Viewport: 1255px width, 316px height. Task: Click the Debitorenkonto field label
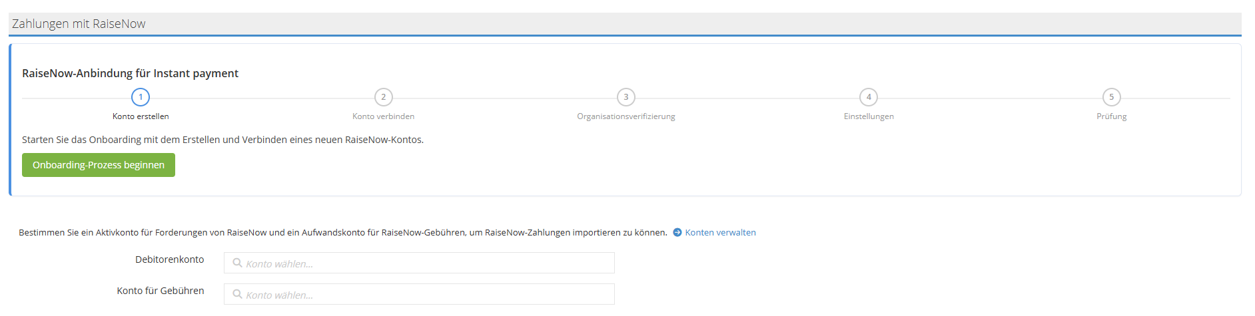(169, 259)
